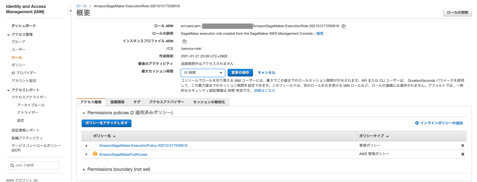This screenshot has height=182, width=477.
Task: Open アカウント設定 in the sidebar
Action: pos(24,81)
